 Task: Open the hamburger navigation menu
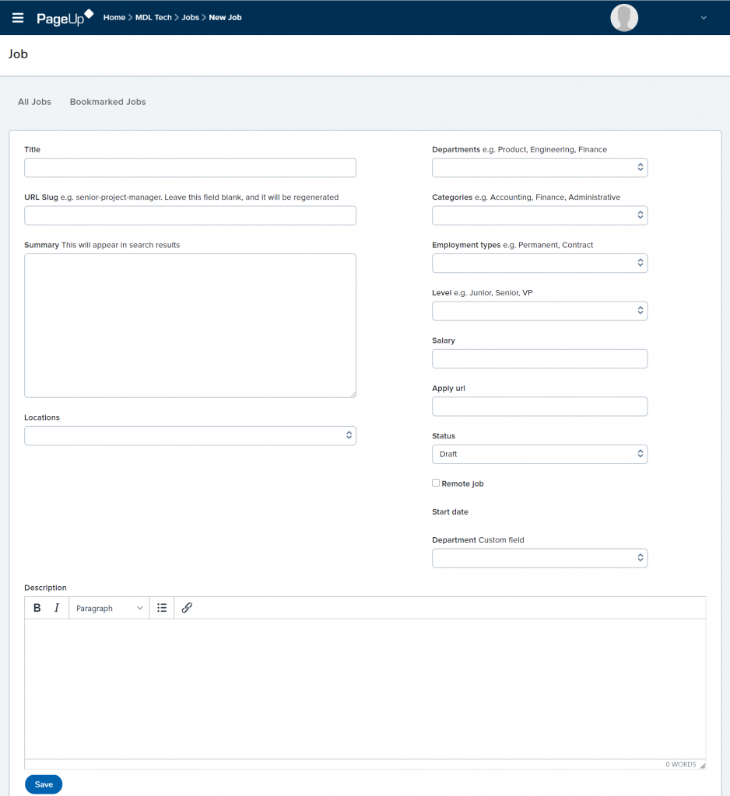18,18
